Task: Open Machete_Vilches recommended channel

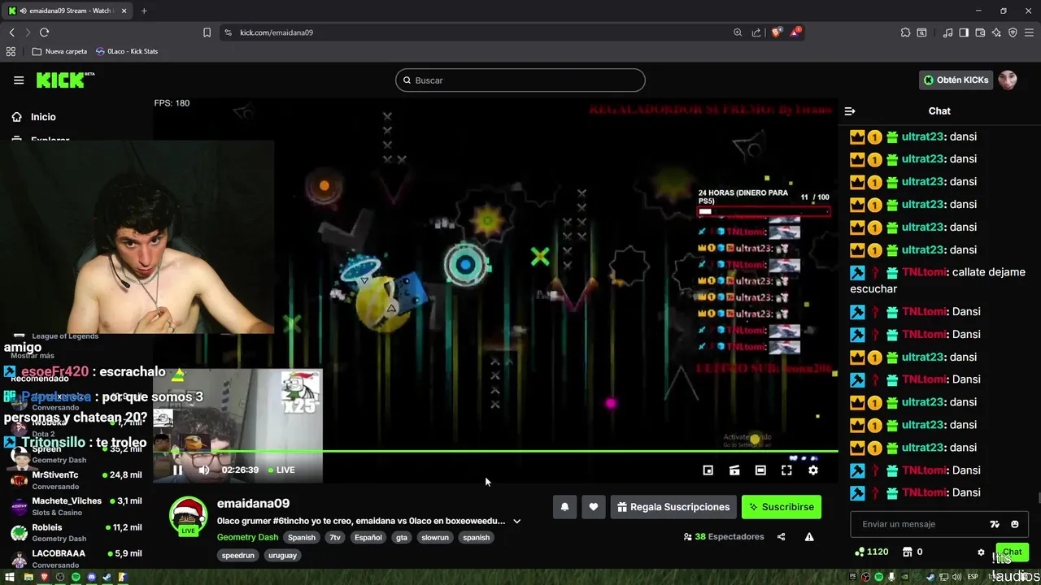Action: (x=77, y=506)
